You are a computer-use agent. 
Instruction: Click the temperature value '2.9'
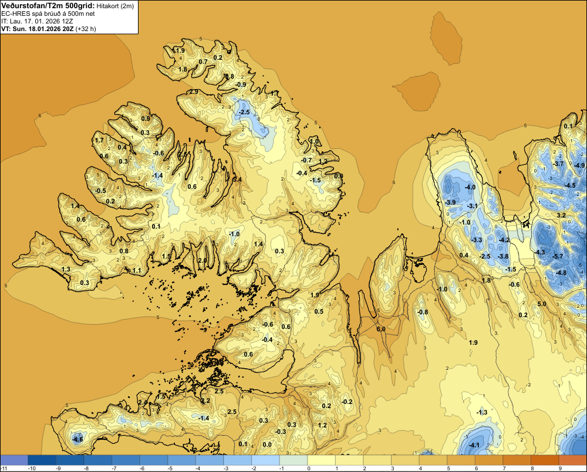point(194,91)
